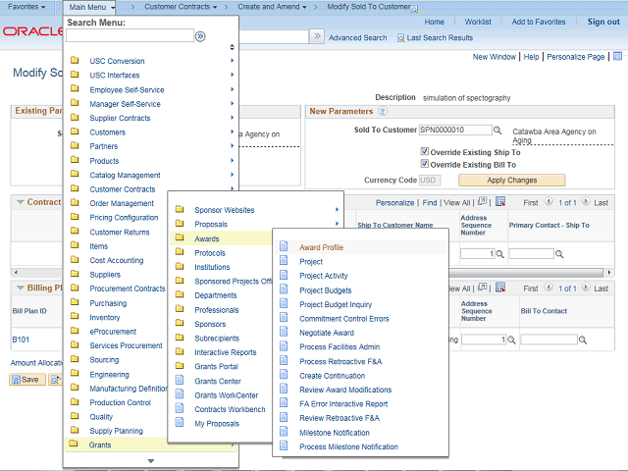The image size is (628, 471).
Task: Collapse the Billing Plan section triangle
Action: (x=21, y=288)
